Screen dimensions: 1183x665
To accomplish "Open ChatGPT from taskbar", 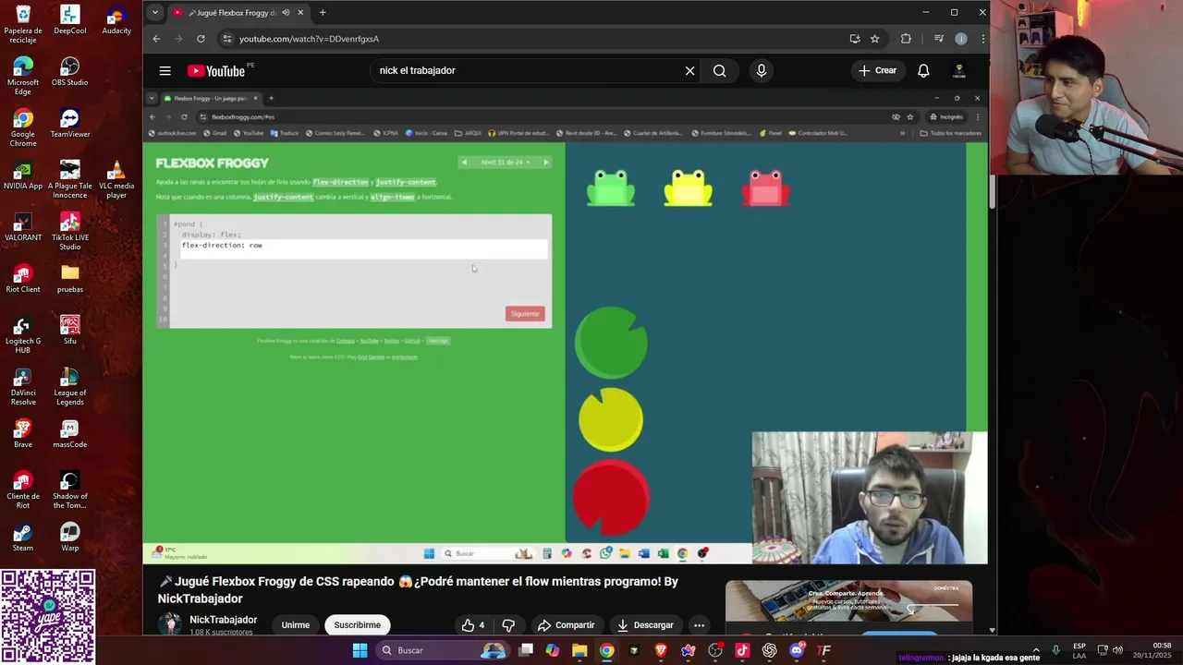I will click(770, 650).
